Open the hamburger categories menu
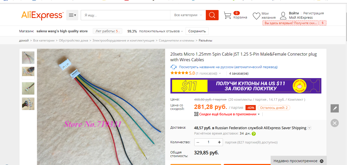Screen dimensions: 347x165 [72, 15]
